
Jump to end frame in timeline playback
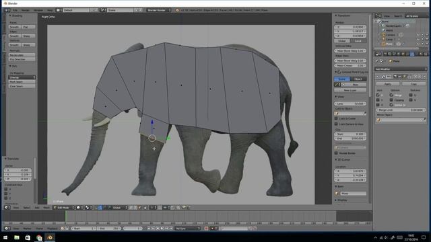point(171,229)
